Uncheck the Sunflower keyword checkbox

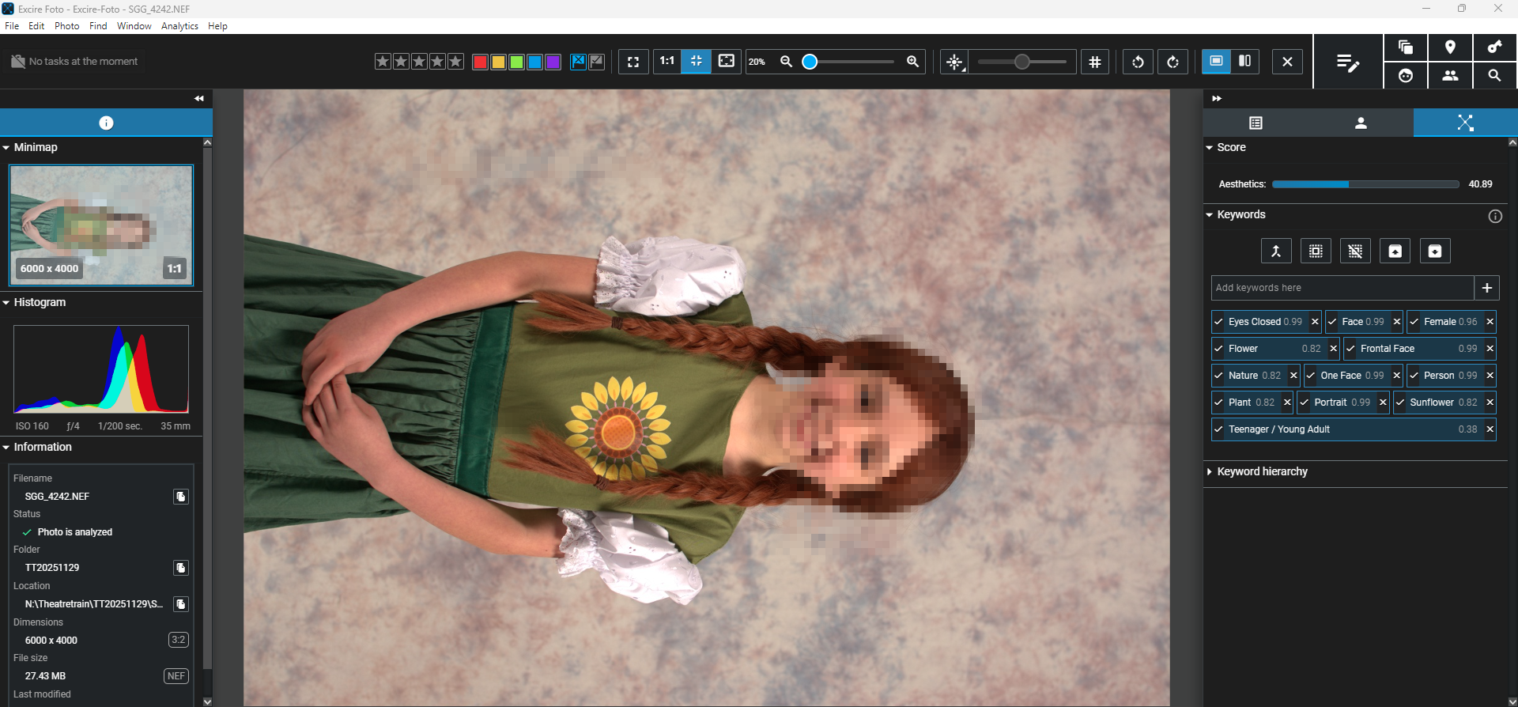(1400, 403)
